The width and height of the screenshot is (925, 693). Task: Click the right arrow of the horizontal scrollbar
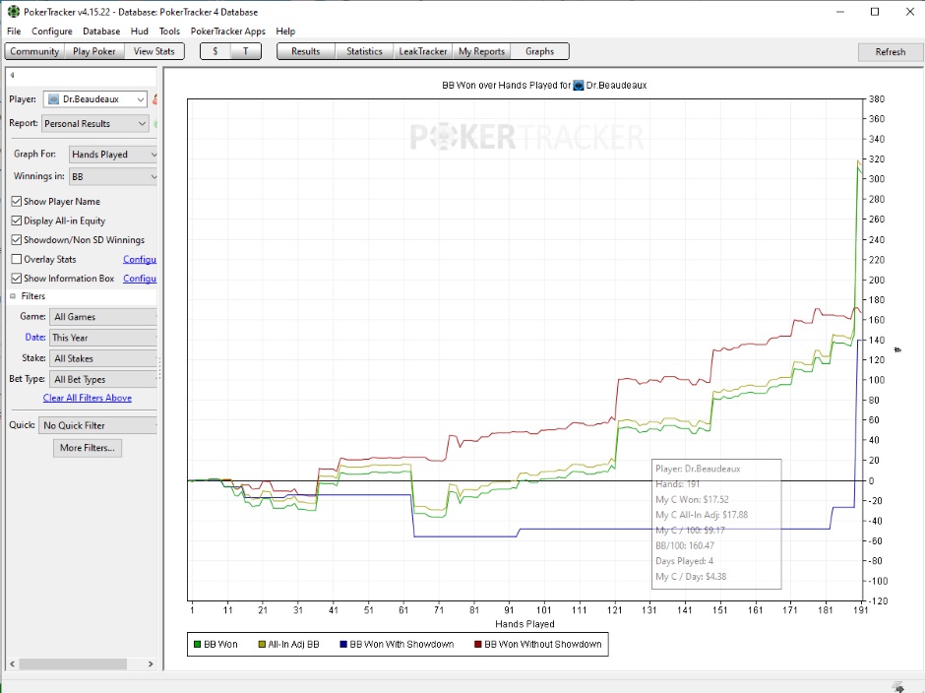pyautogui.click(x=151, y=664)
